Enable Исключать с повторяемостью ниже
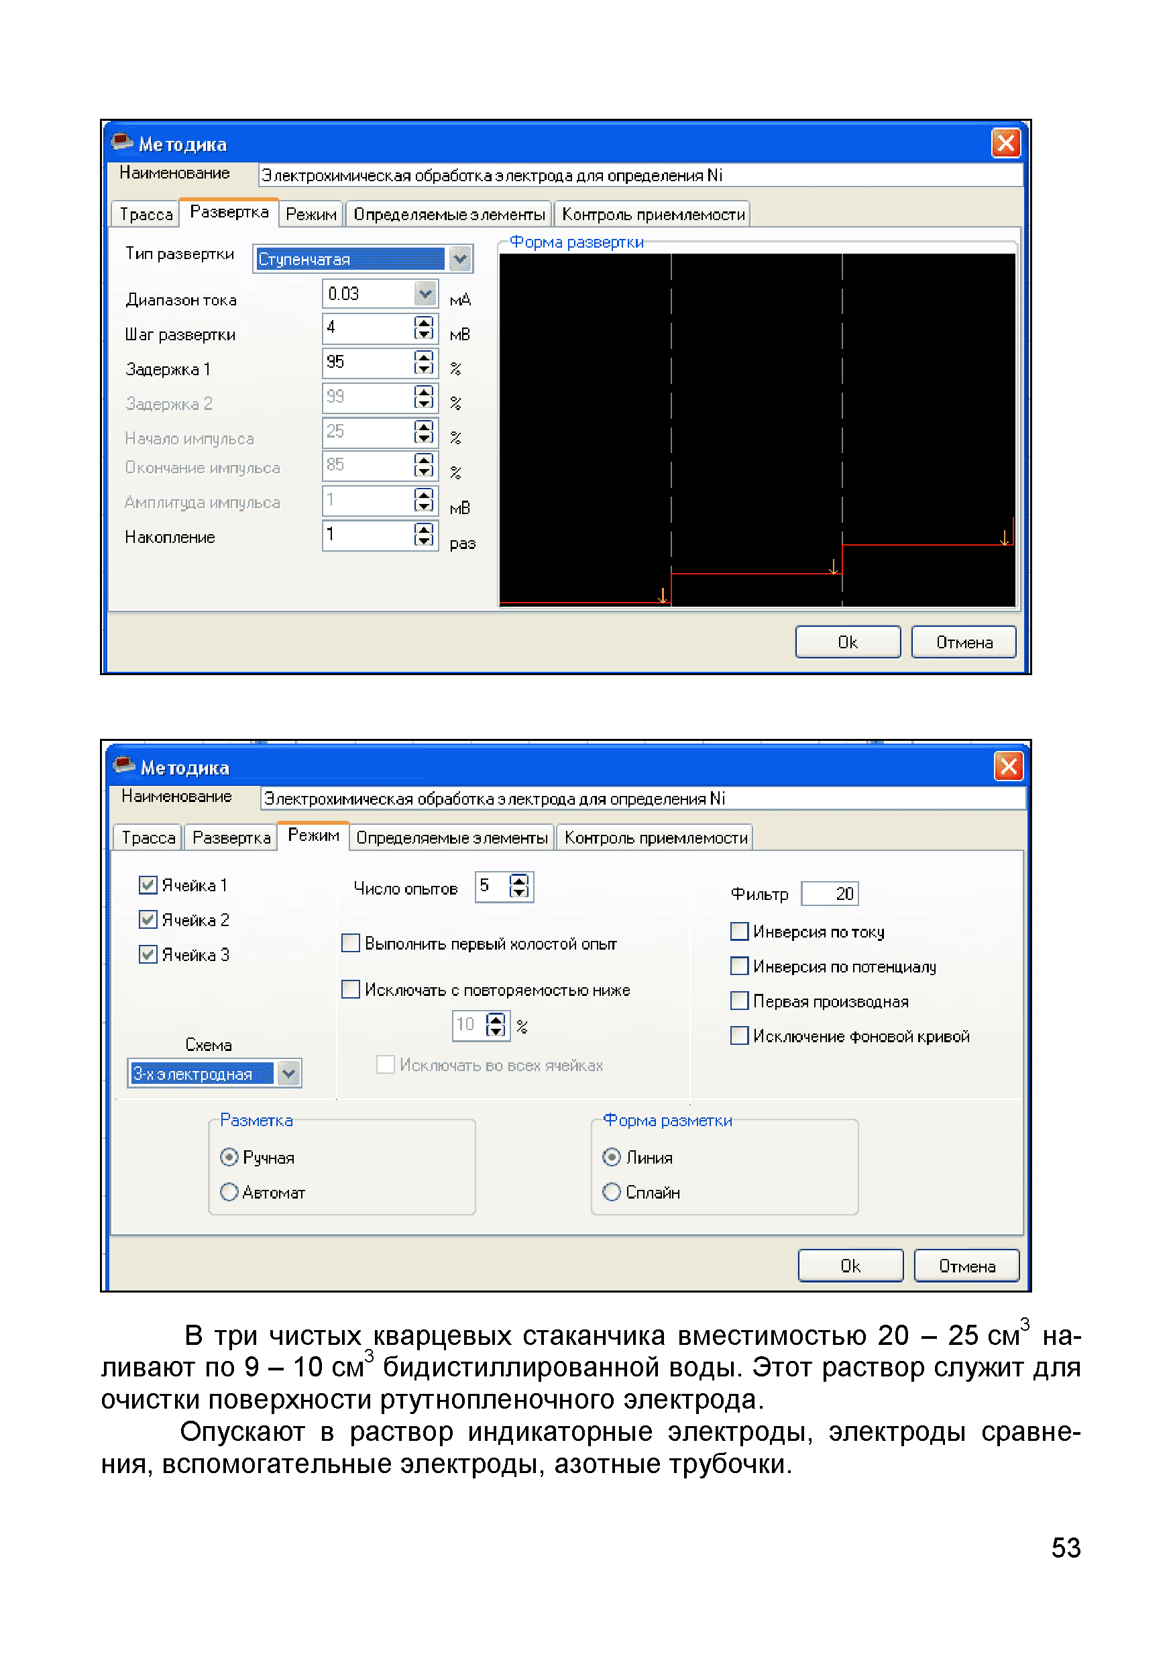 351,989
